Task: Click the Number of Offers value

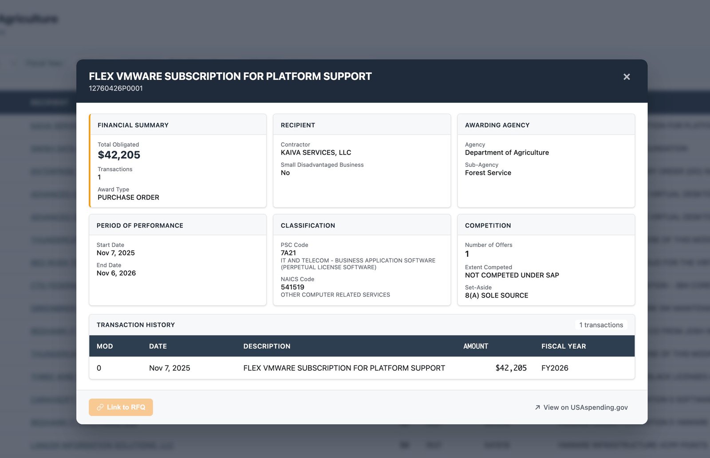Action: point(467,254)
